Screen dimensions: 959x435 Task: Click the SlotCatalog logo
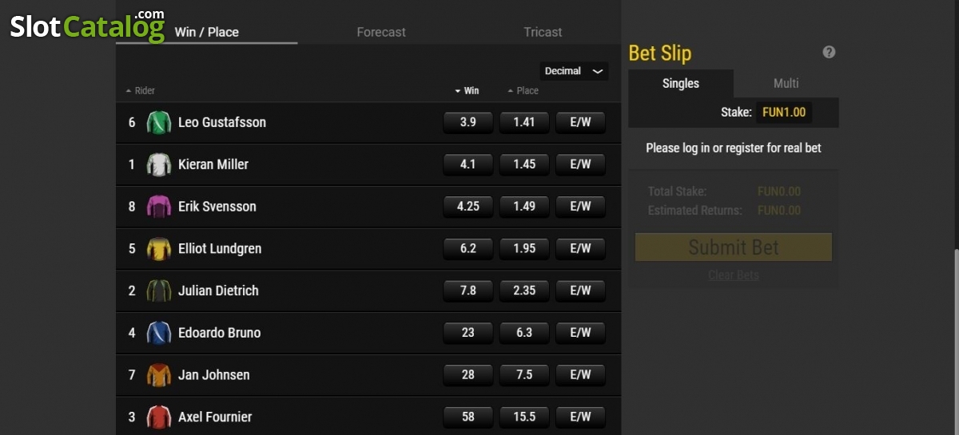click(87, 25)
